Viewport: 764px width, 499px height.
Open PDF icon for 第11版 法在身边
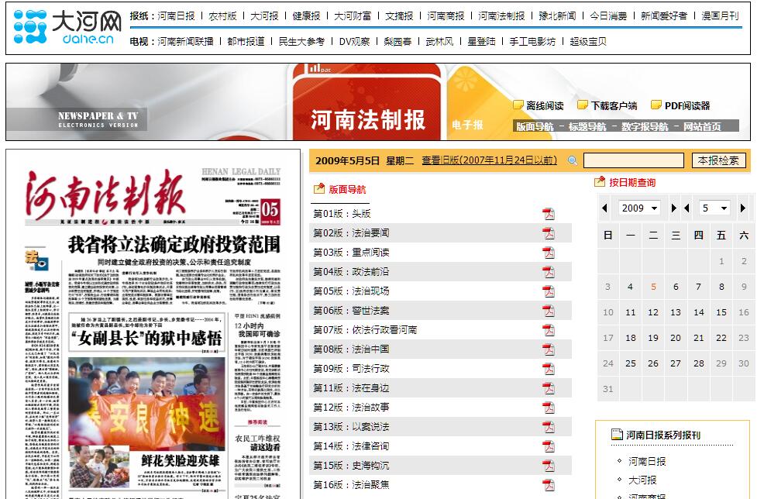click(x=549, y=388)
